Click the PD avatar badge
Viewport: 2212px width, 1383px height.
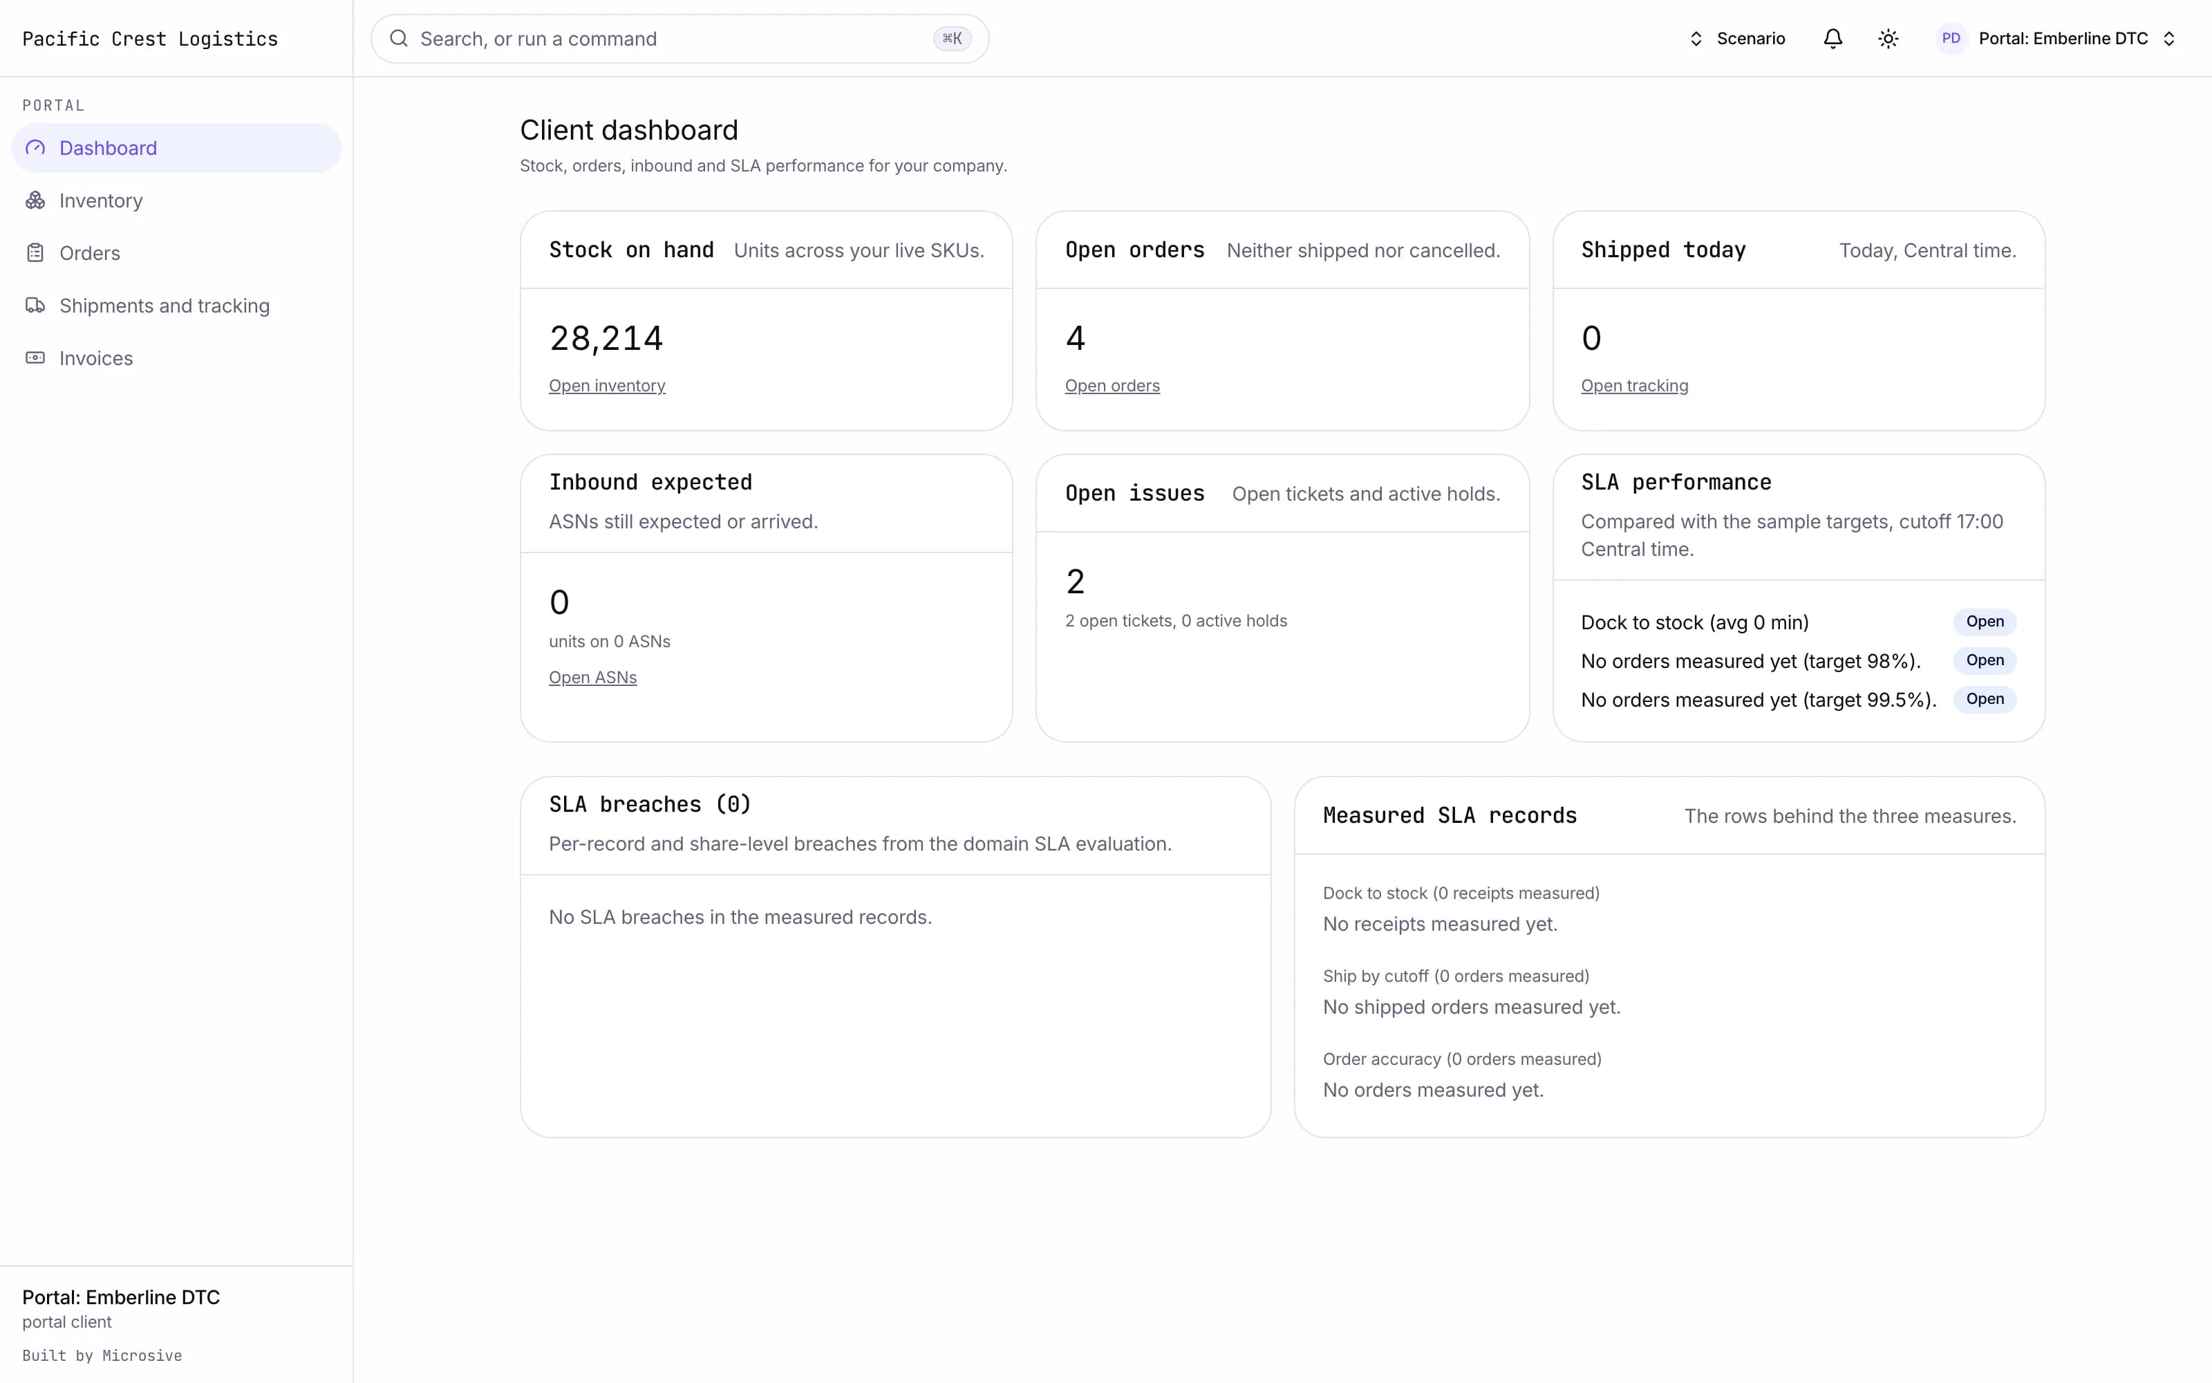(1951, 39)
